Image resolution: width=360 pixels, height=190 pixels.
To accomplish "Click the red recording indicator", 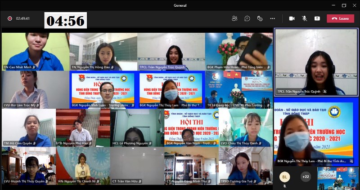I will pos(9,18).
